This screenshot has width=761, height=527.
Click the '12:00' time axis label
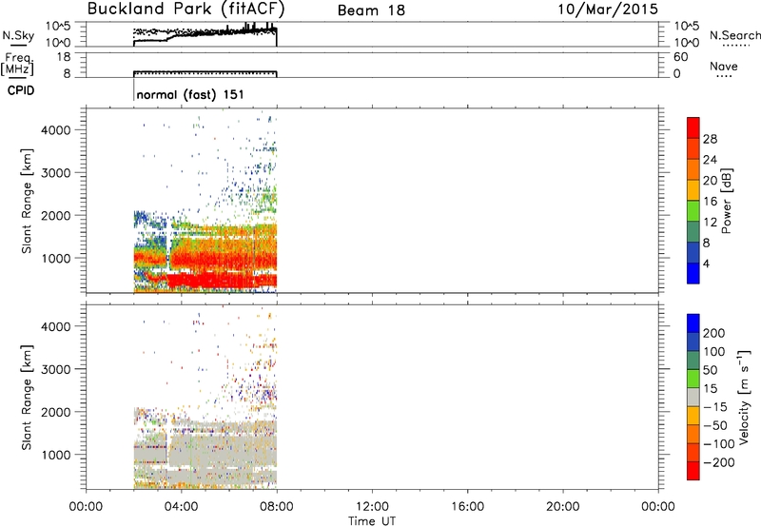[x=372, y=507]
